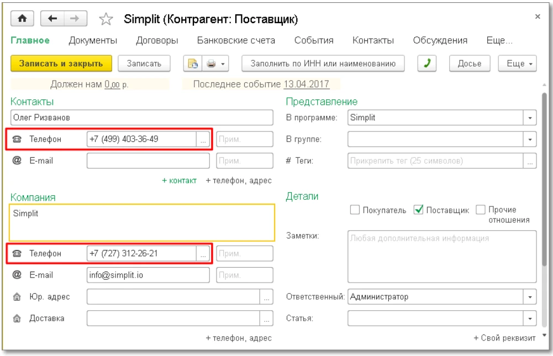Add to favorites with the star icon
The image size is (553, 356).
point(105,19)
